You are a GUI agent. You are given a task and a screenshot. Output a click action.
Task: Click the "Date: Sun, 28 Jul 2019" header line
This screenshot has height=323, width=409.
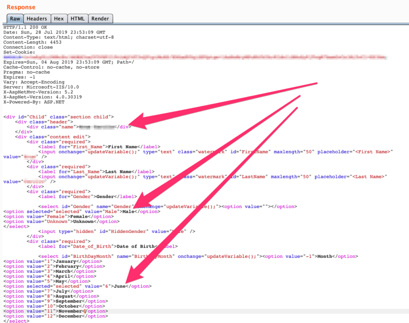click(54, 32)
